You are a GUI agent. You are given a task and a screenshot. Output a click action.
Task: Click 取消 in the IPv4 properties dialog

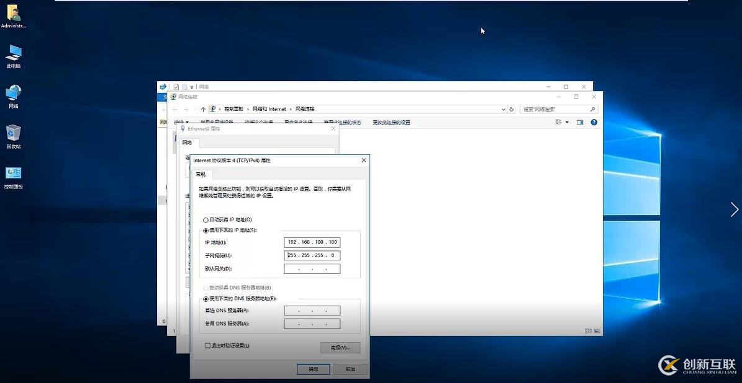coord(350,369)
